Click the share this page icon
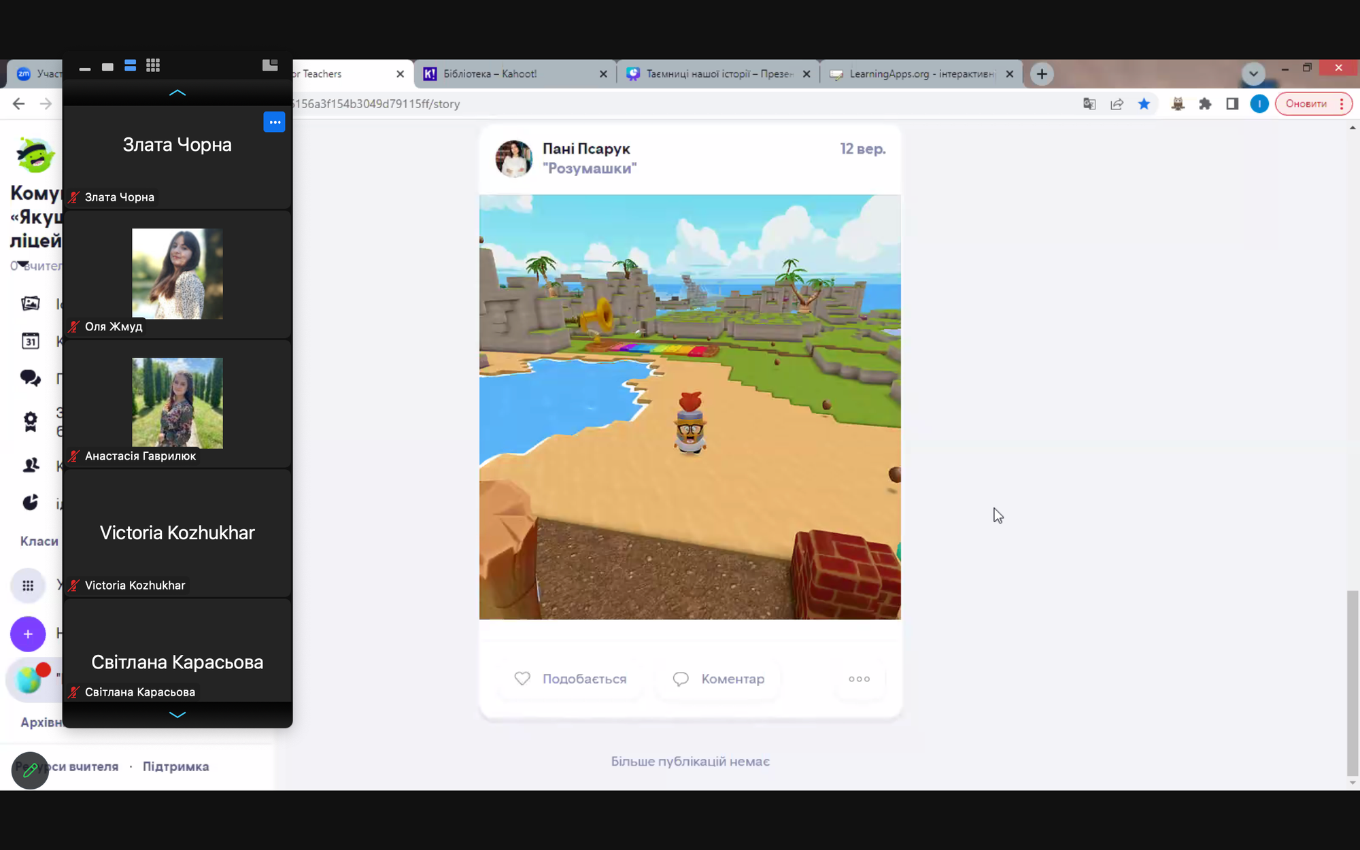 (1117, 104)
